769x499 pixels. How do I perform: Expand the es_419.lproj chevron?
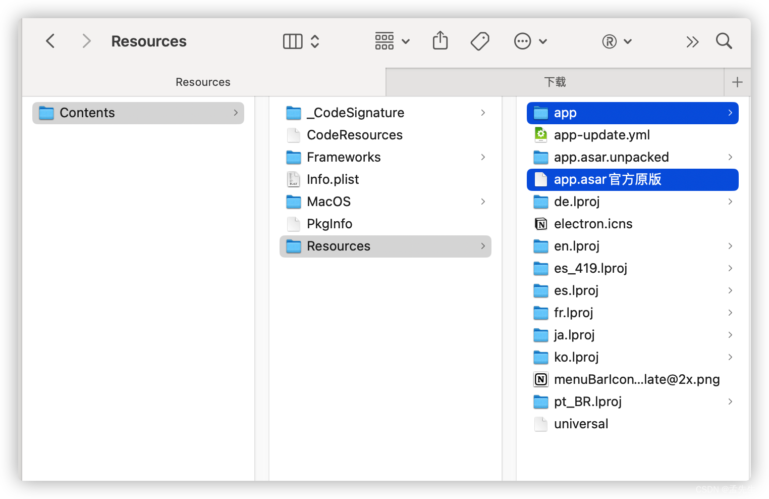(x=730, y=268)
